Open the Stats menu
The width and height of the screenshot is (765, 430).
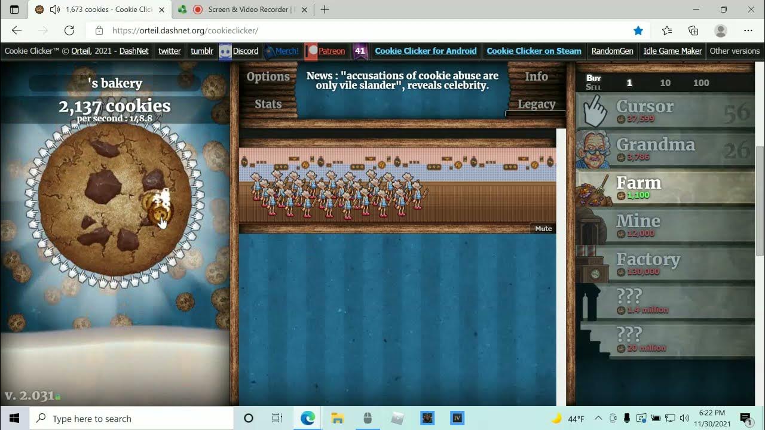268,104
